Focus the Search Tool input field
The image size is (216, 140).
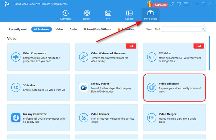[184, 29]
